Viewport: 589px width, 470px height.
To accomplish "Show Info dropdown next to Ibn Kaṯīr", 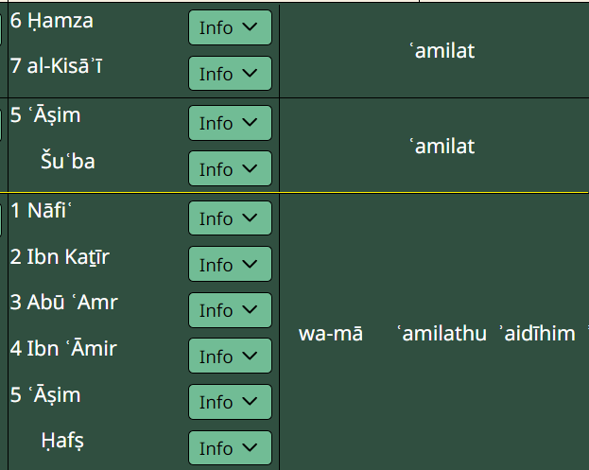I will pos(230,265).
